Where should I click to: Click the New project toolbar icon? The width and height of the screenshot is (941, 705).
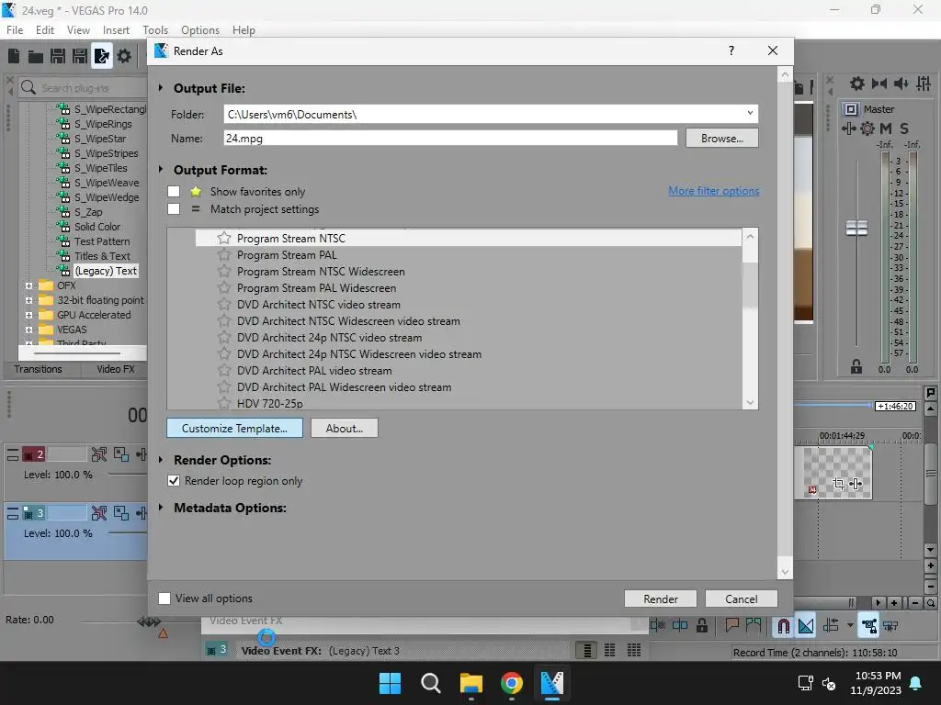[x=14, y=56]
